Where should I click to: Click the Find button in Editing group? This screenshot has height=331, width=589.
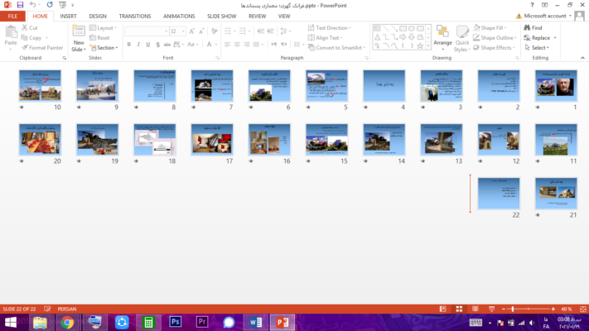click(533, 27)
